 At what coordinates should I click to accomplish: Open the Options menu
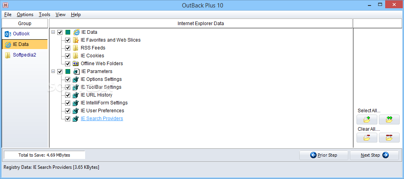25,15
